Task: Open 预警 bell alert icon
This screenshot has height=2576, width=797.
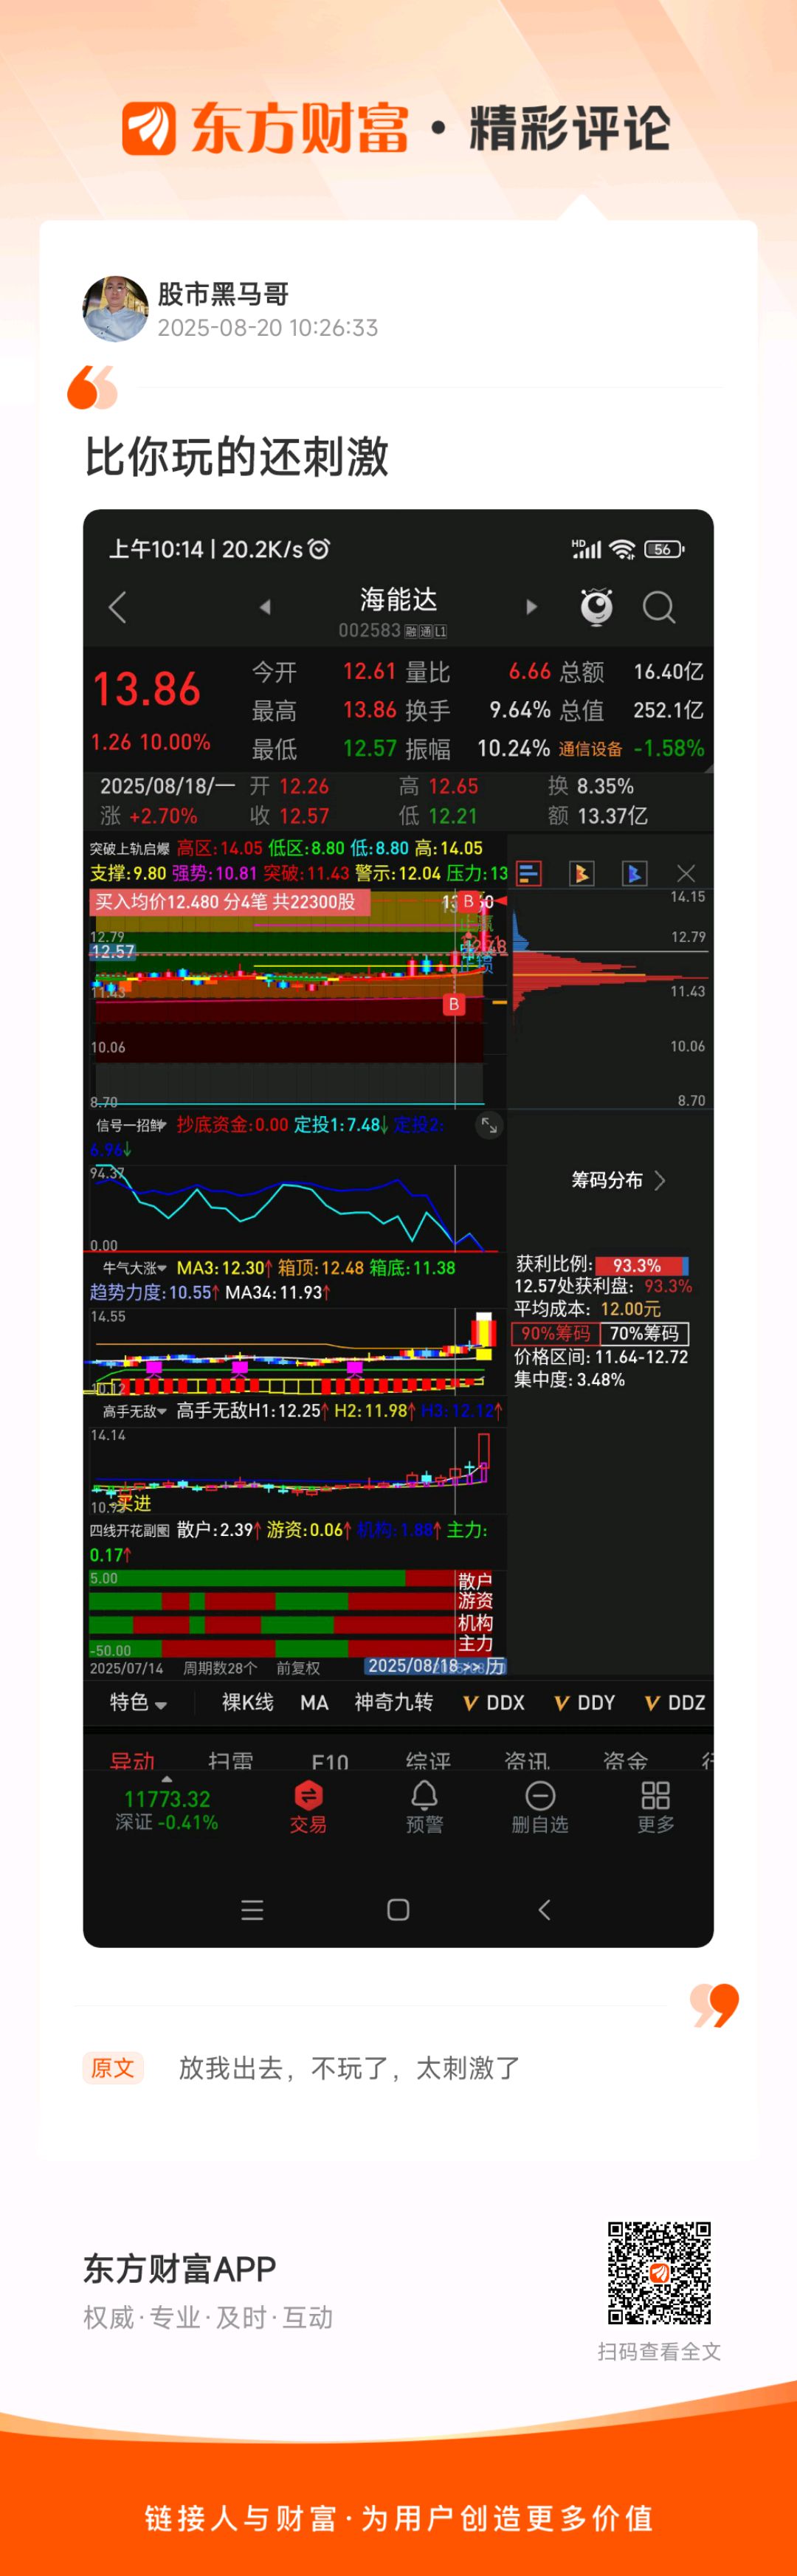Action: [424, 1807]
